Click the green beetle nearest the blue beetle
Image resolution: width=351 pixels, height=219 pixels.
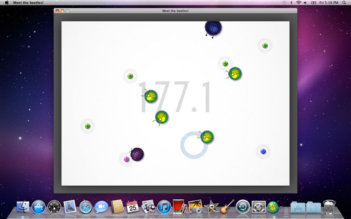point(234,74)
